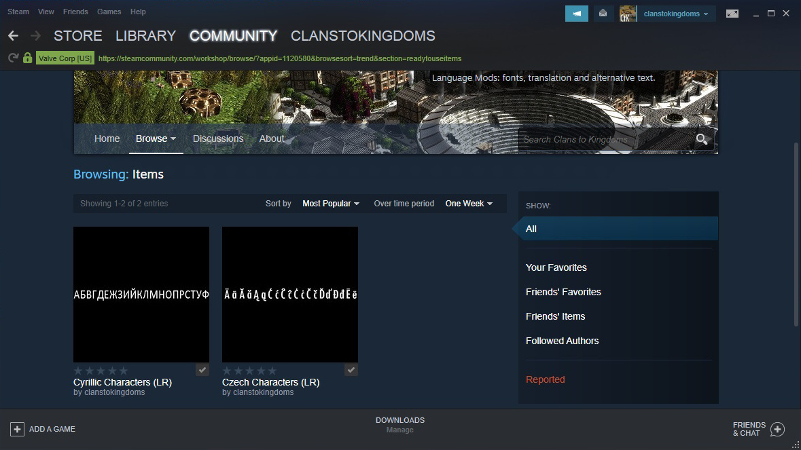The image size is (801, 450).
Task: Open the Czech Characters thumbnail
Action: click(x=289, y=295)
